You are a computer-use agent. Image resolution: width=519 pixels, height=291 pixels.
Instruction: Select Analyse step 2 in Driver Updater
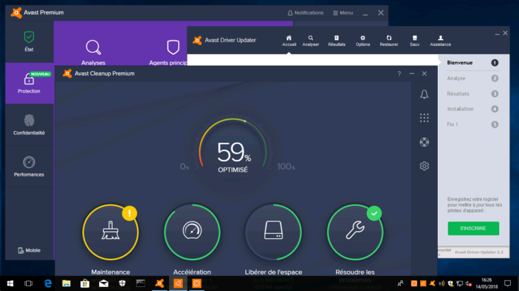point(472,78)
